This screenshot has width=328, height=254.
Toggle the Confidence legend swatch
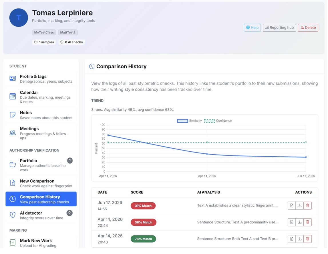(x=209, y=121)
